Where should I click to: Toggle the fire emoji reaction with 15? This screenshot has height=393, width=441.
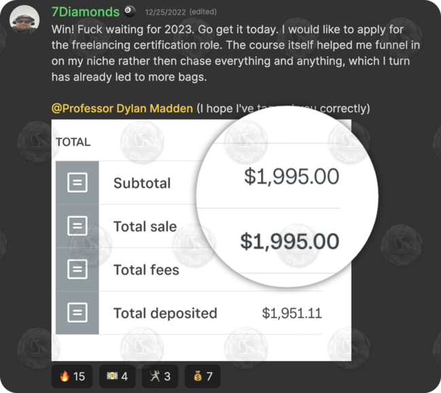coord(72,376)
